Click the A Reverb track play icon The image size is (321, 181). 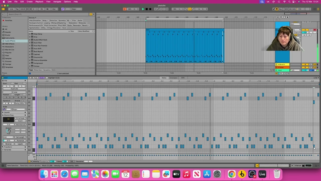tap(277, 65)
